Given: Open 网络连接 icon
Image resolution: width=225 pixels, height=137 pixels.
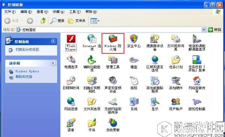Looking at the screenshot, I should [71, 102].
